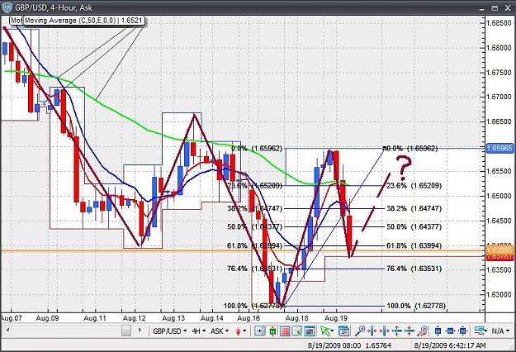The image size is (516, 352).
Task: Open the chart properties settings icon
Action: (343, 331)
